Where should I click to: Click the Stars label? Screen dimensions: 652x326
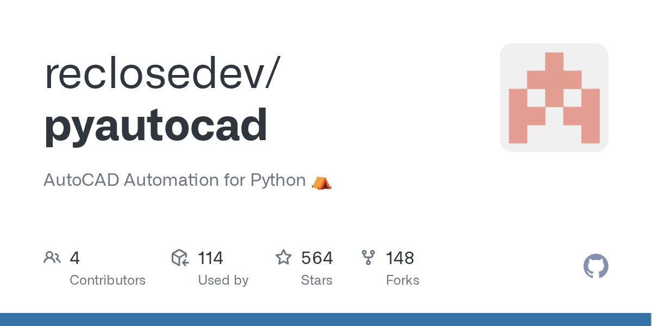click(x=317, y=280)
